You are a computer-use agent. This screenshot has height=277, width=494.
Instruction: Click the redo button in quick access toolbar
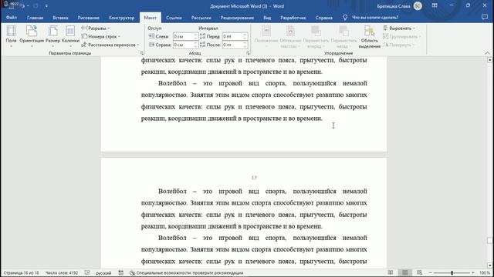tap(36, 6)
